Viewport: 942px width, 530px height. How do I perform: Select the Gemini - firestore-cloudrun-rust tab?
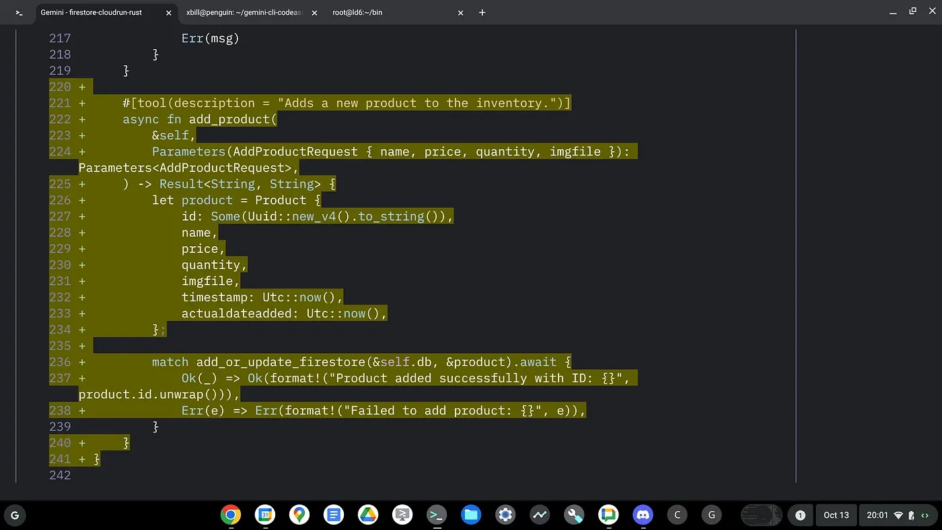coord(91,13)
